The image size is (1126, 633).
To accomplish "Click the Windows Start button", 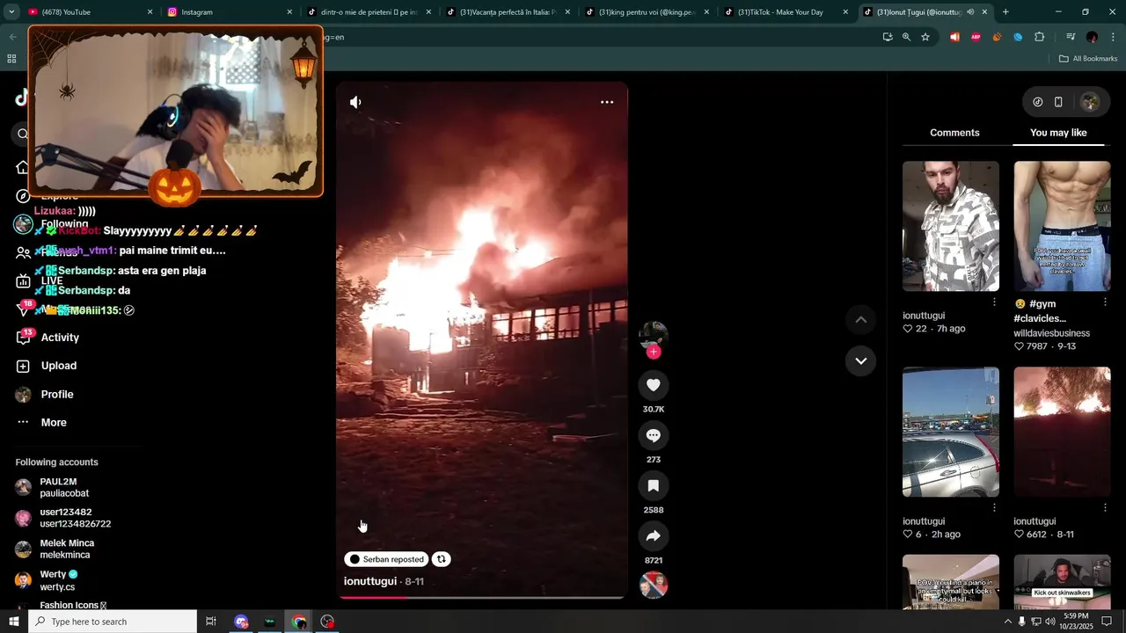I will pos(13,622).
